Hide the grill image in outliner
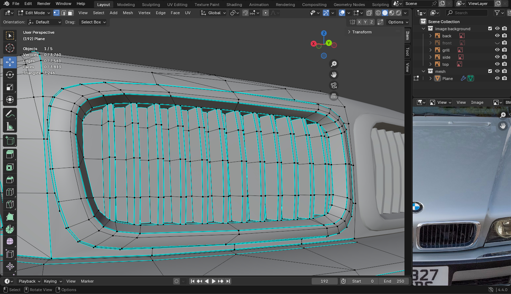 497,50
